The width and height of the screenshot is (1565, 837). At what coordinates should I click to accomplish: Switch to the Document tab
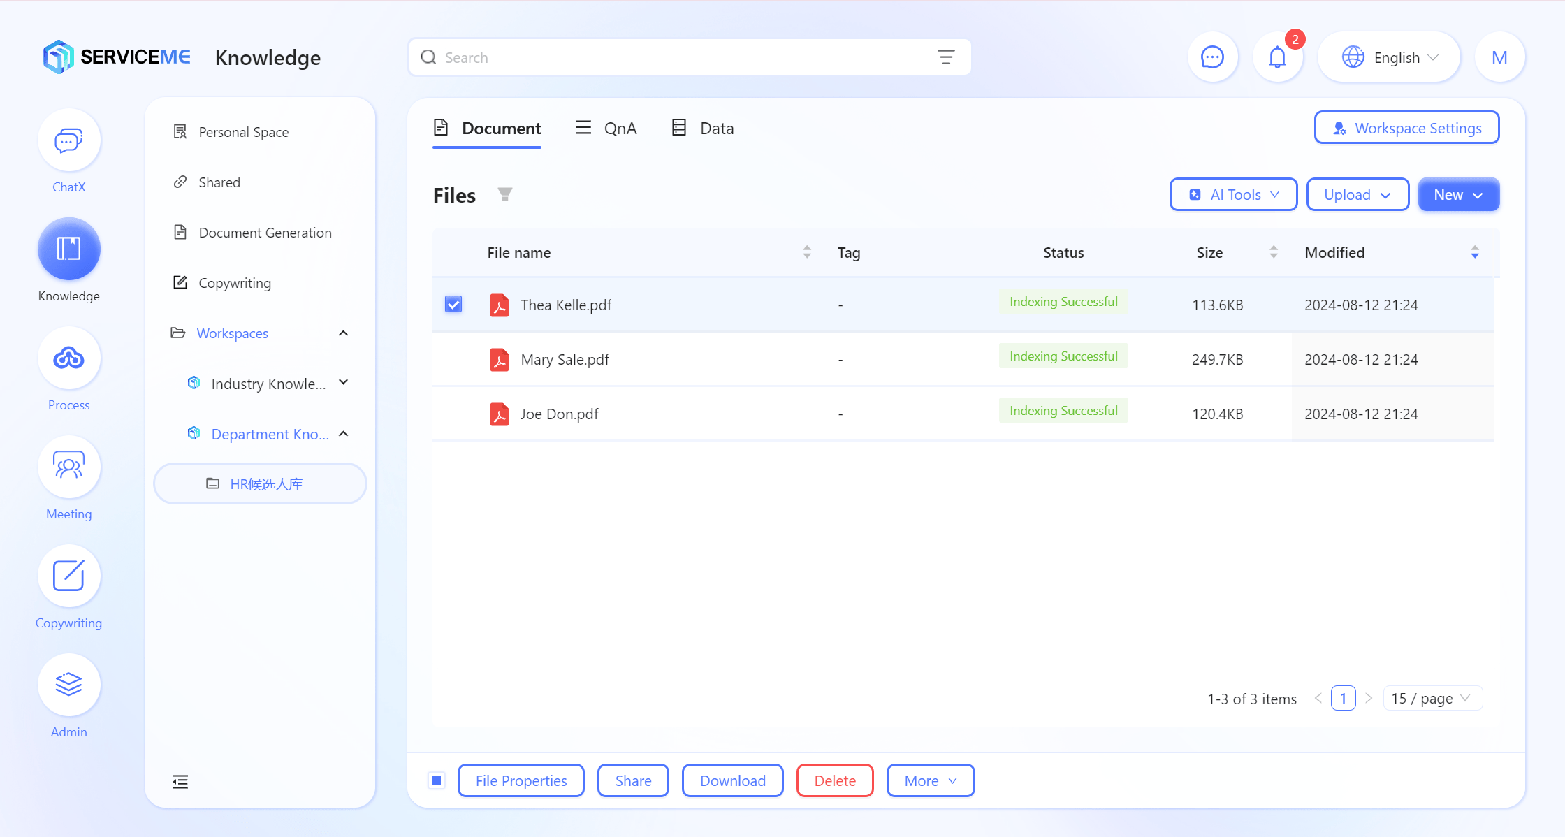(x=487, y=129)
